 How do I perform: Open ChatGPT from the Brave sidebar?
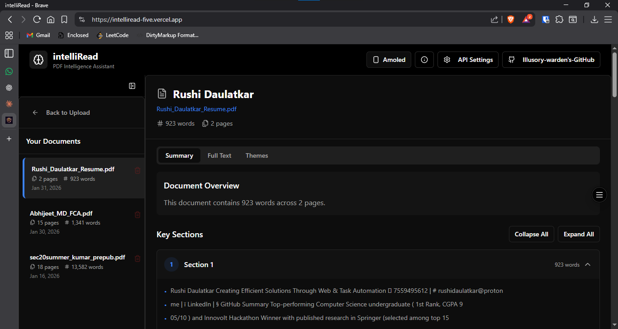(x=9, y=88)
